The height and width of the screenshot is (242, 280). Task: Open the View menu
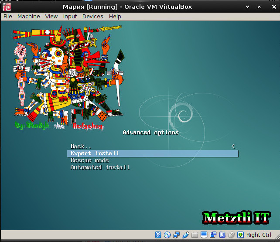click(x=51, y=17)
